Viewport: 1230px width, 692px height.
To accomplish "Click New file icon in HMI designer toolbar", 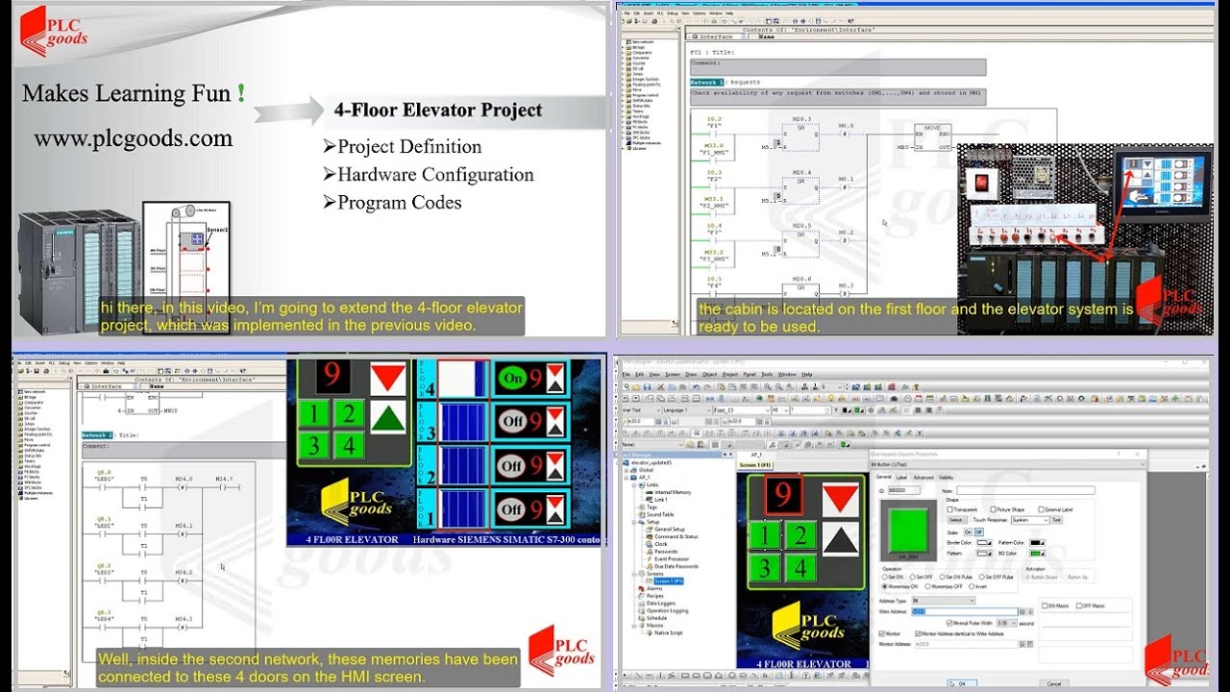I will (626, 386).
